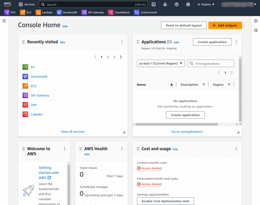This screenshot has height=205, width=260.
Task: Open the CodeCommit favorite shortcut
Action: pyautogui.click(x=145, y=12)
